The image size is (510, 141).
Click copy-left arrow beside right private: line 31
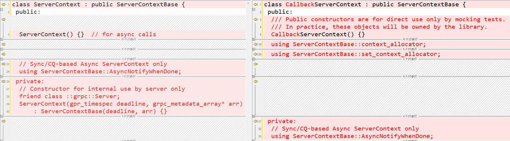pos(256,121)
